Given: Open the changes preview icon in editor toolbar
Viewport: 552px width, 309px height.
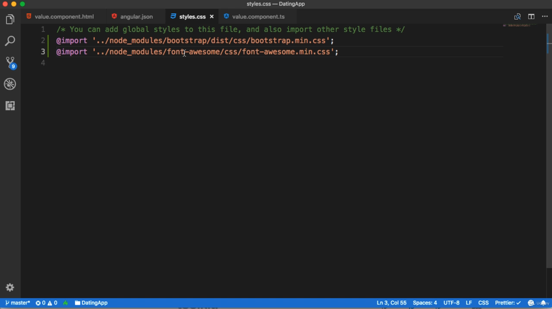Looking at the screenshot, I should pos(517,17).
